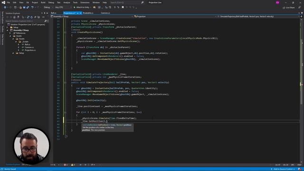Click the Visual Studio logo icon
Screen dimensions: 304x171
[x=3, y=2]
